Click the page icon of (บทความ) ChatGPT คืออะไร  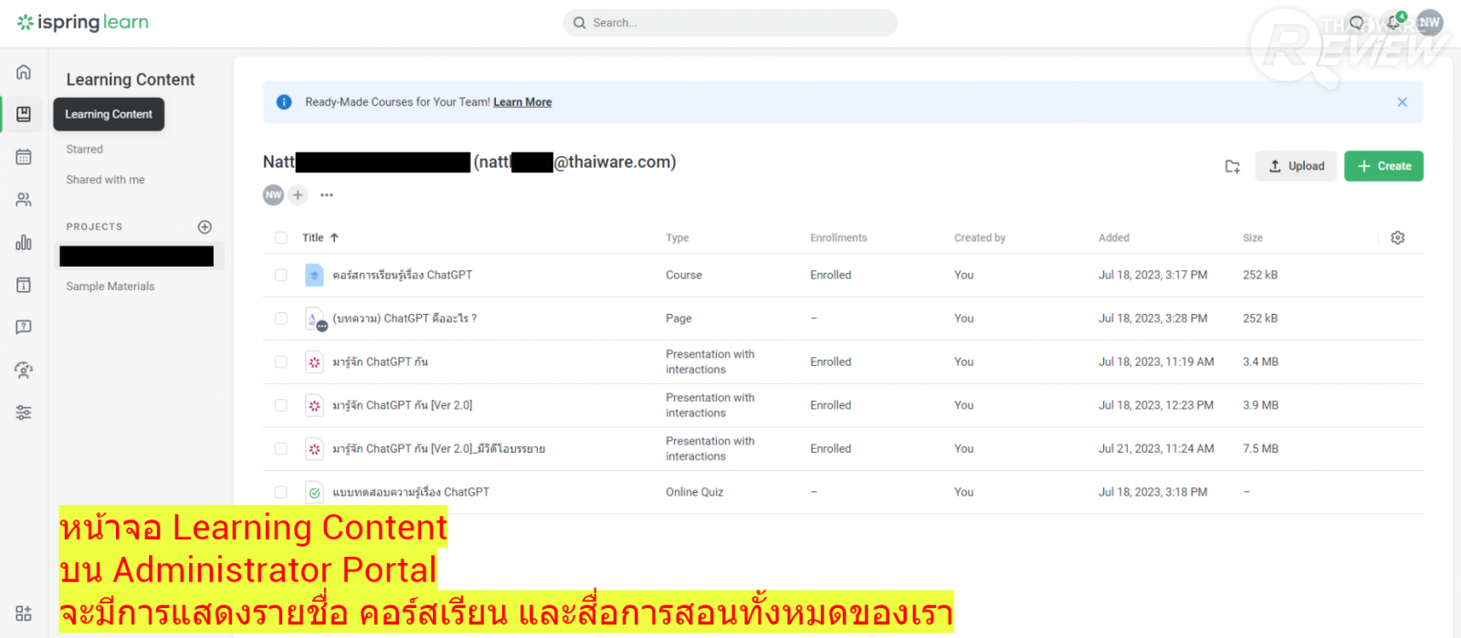(315, 319)
